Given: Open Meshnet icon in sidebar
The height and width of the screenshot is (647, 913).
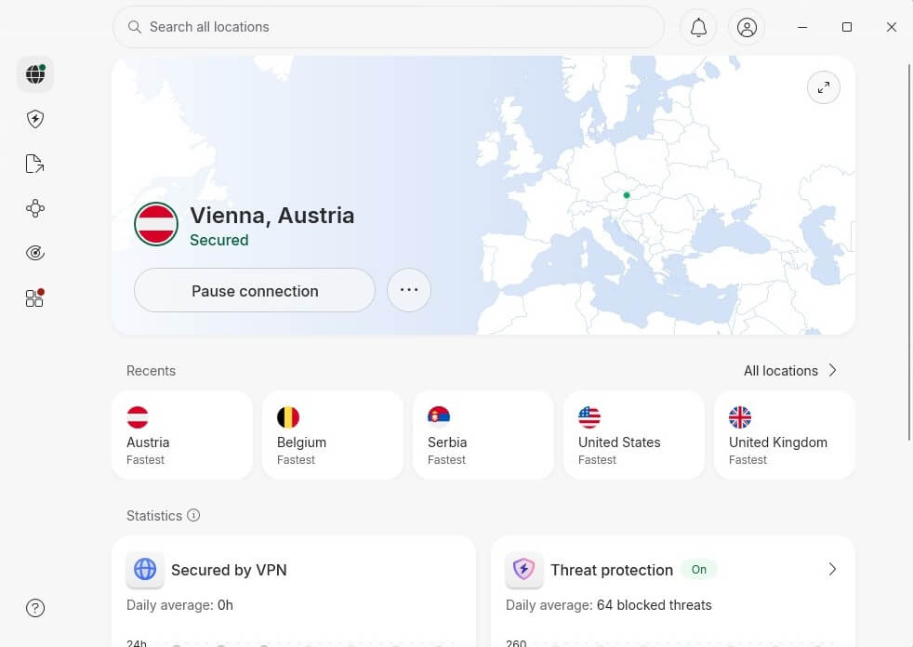Looking at the screenshot, I should click(35, 208).
